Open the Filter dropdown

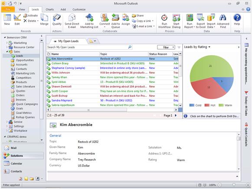coord(166,47)
